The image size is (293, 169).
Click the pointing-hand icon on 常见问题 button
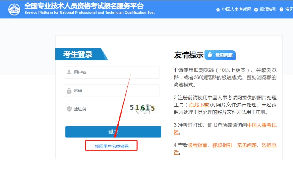click(210, 55)
